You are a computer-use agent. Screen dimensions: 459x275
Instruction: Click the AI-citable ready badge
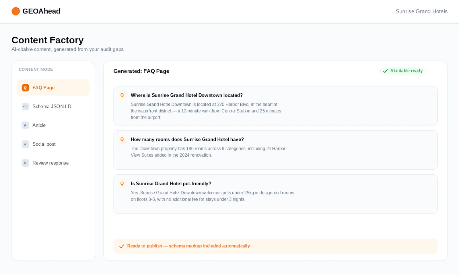pyautogui.click(x=403, y=71)
